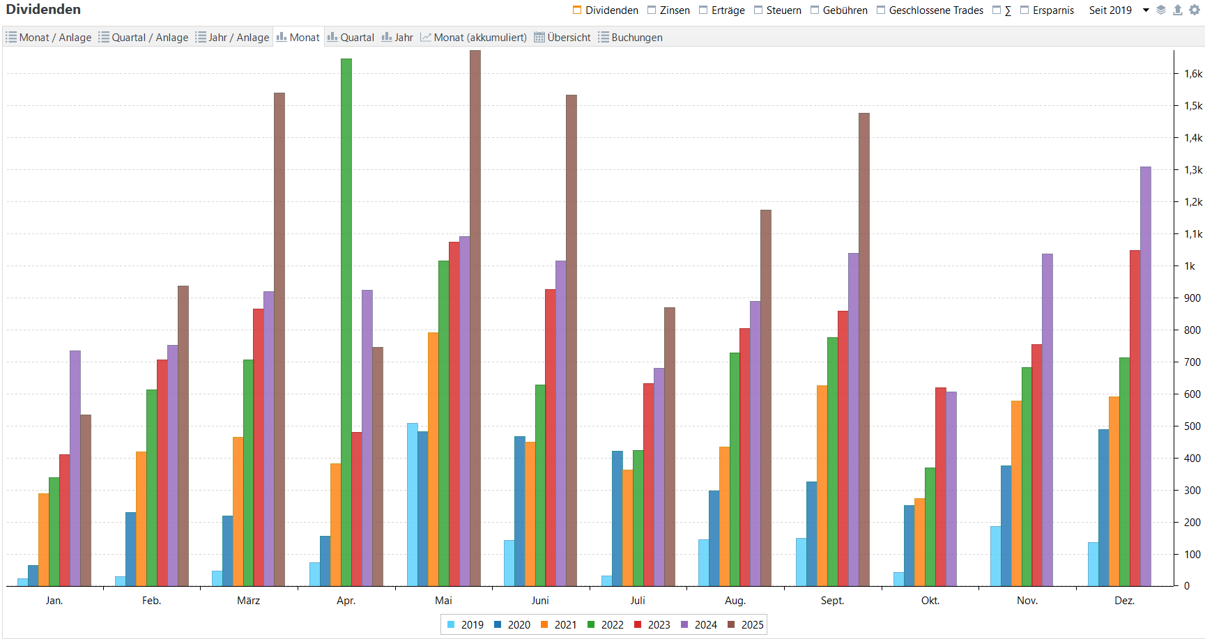The height and width of the screenshot is (639, 1205).
Task: Click the Jahr bar chart icon
Action: pos(387,38)
